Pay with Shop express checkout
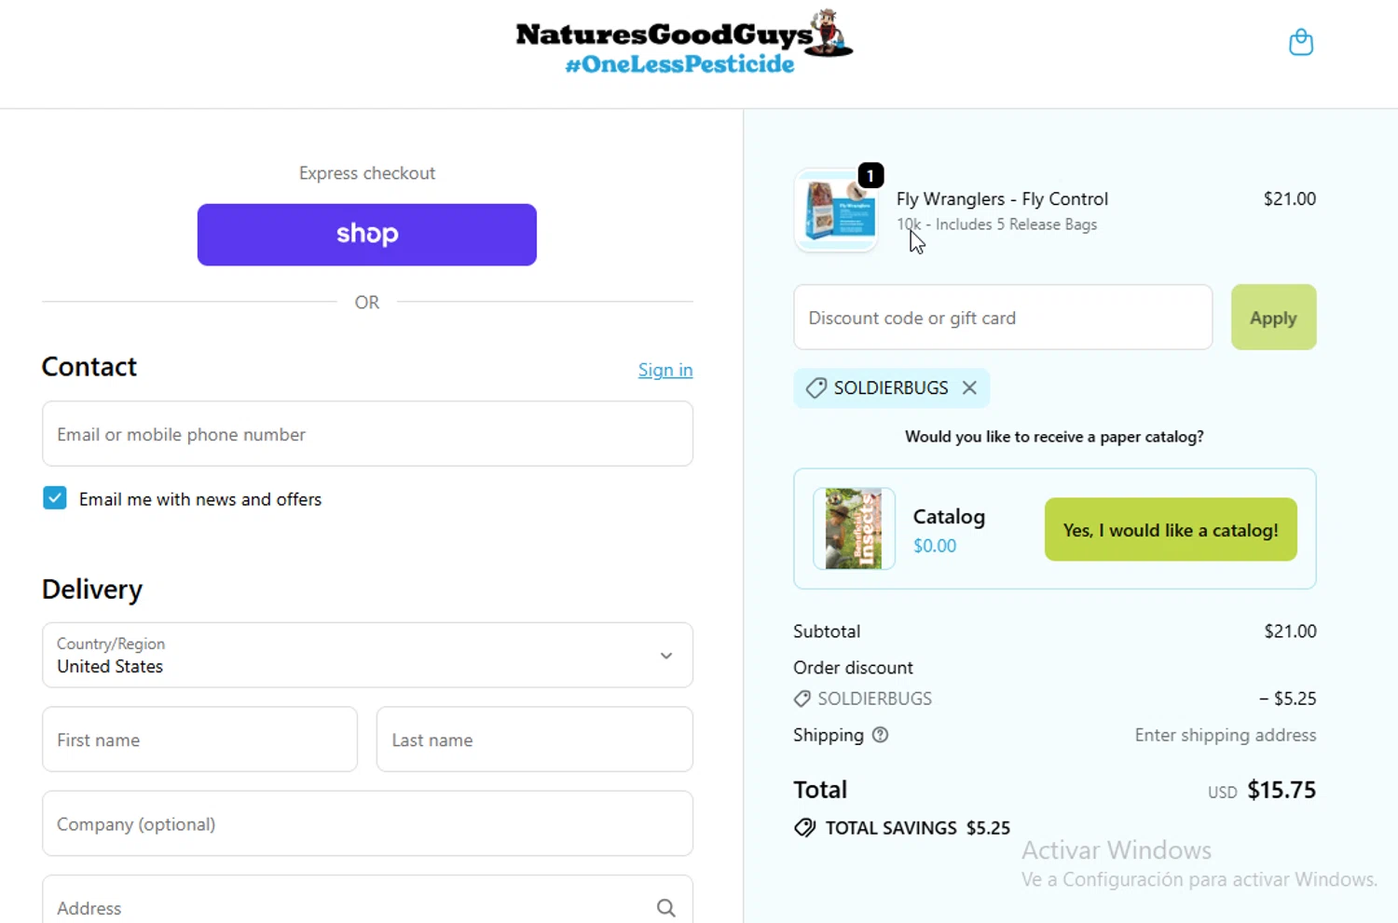1398x923 pixels. click(x=367, y=235)
